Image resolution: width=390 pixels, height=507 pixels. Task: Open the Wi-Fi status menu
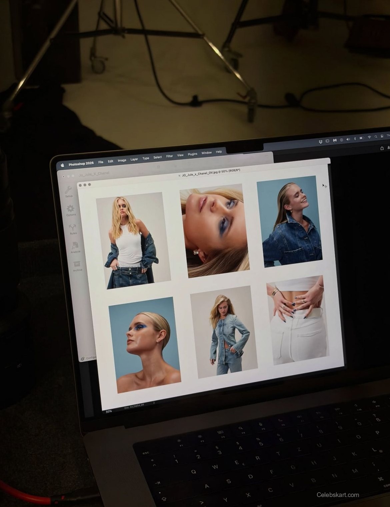pyautogui.click(x=369, y=137)
